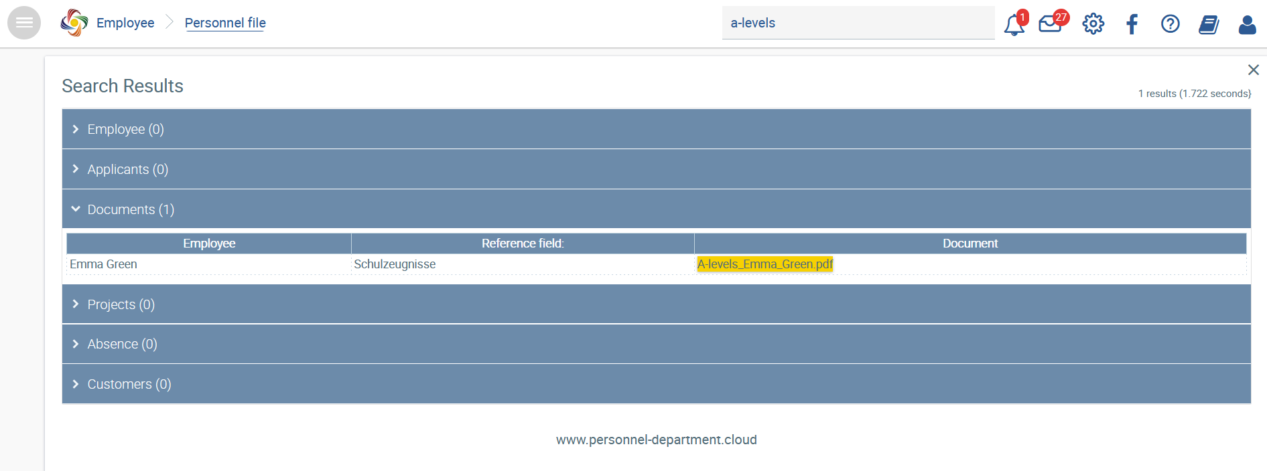The width and height of the screenshot is (1267, 471).
Task: Click the search field containing a-levels
Action: tap(858, 23)
